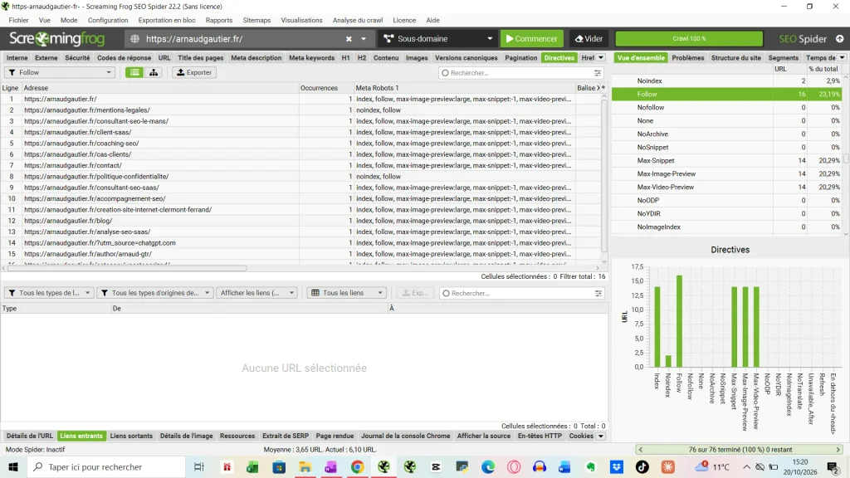The width and height of the screenshot is (850, 478).
Task: Export the Follow list with Exporter
Action: (194, 73)
